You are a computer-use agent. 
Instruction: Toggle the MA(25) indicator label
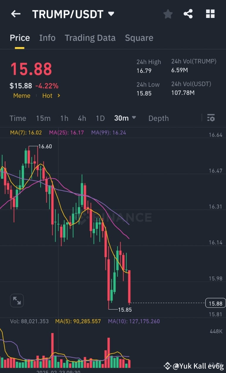click(x=66, y=133)
